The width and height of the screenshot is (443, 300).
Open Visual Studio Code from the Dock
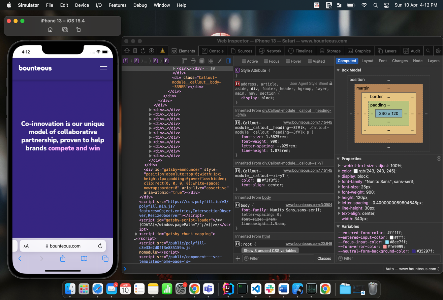coord(256,289)
